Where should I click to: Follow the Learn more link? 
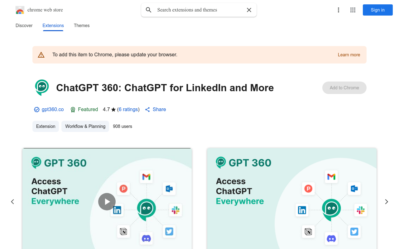click(x=349, y=55)
